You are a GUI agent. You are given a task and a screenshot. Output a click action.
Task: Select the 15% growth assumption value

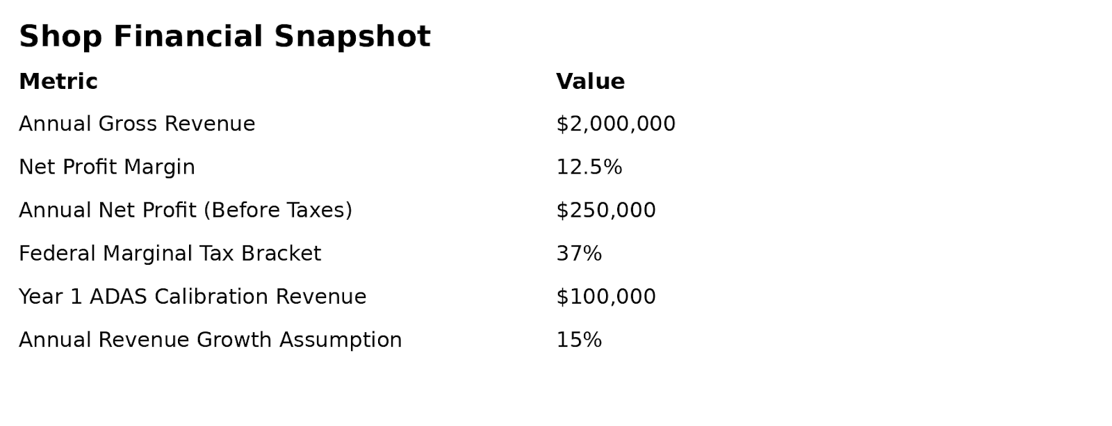click(x=578, y=340)
